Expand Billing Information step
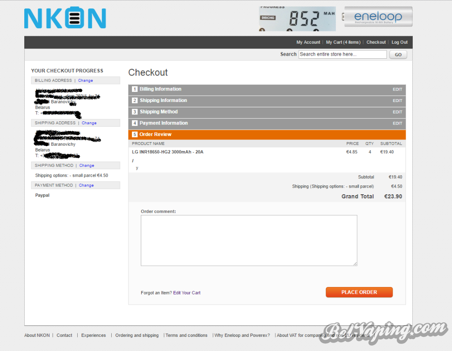 tap(267, 90)
